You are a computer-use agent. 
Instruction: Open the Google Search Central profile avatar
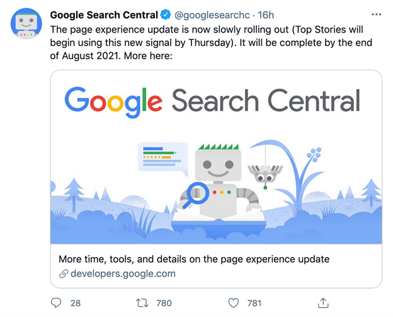click(25, 26)
